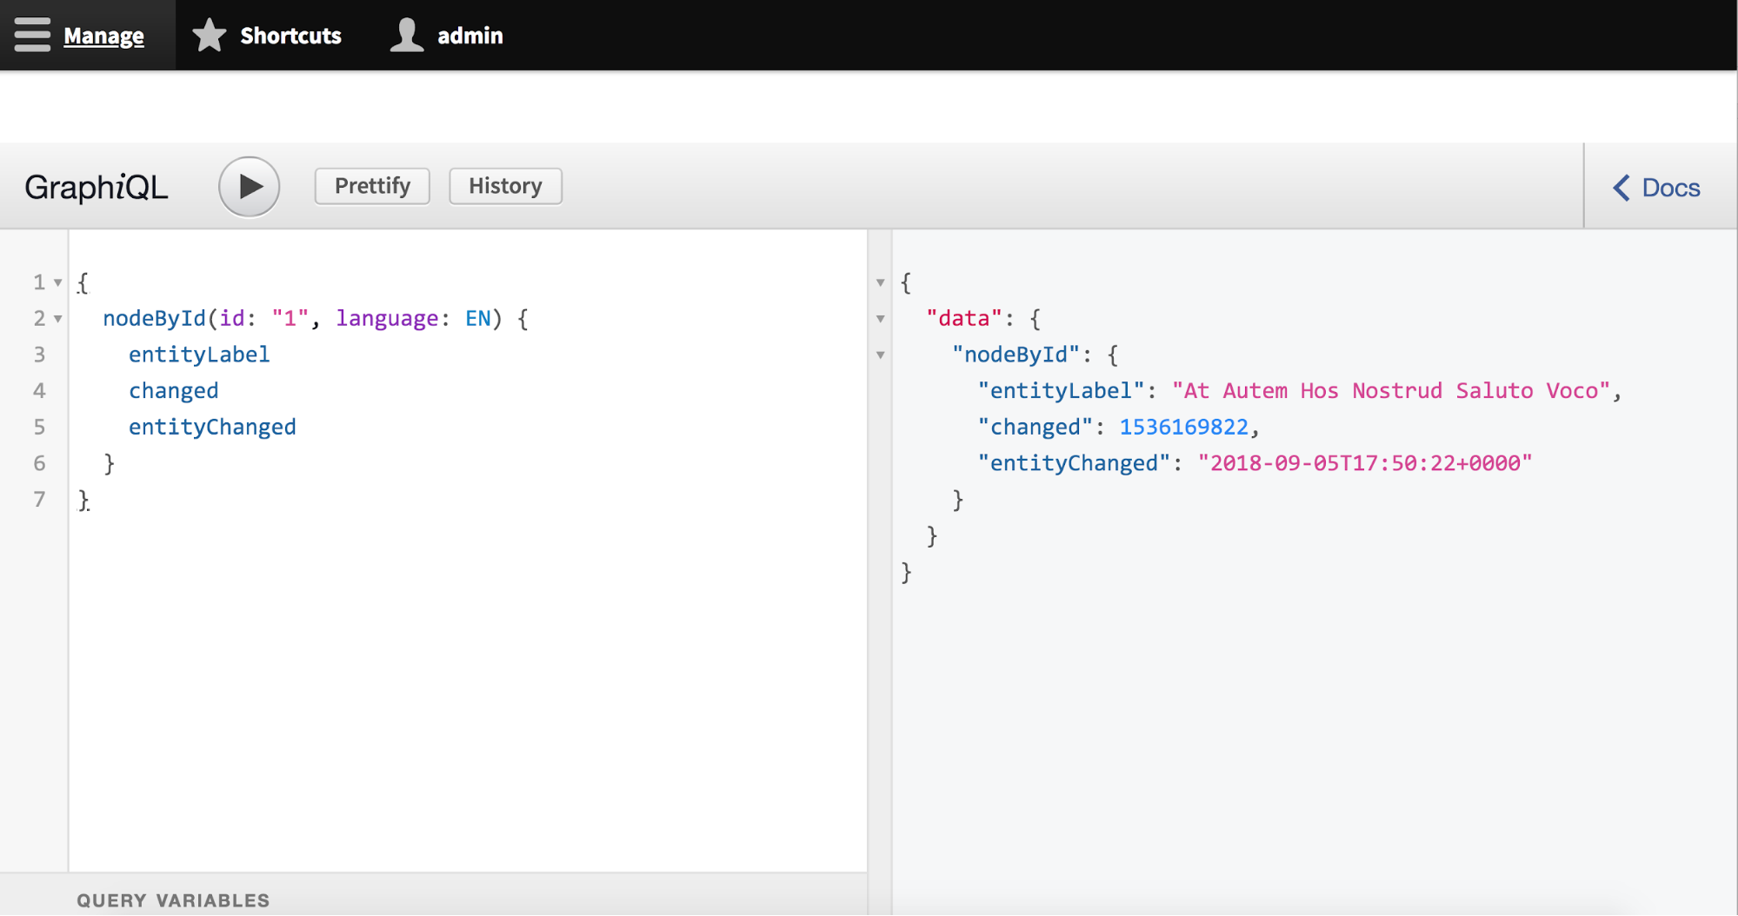Click the star icon next to Shortcuts
This screenshot has width=1738, height=916.
[209, 35]
